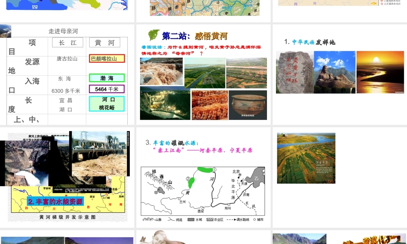This screenshot has height=244, width=407.
Task: Click the 巴颜喀拉山 red-bordered cell
Action: [x=107, y=59]
